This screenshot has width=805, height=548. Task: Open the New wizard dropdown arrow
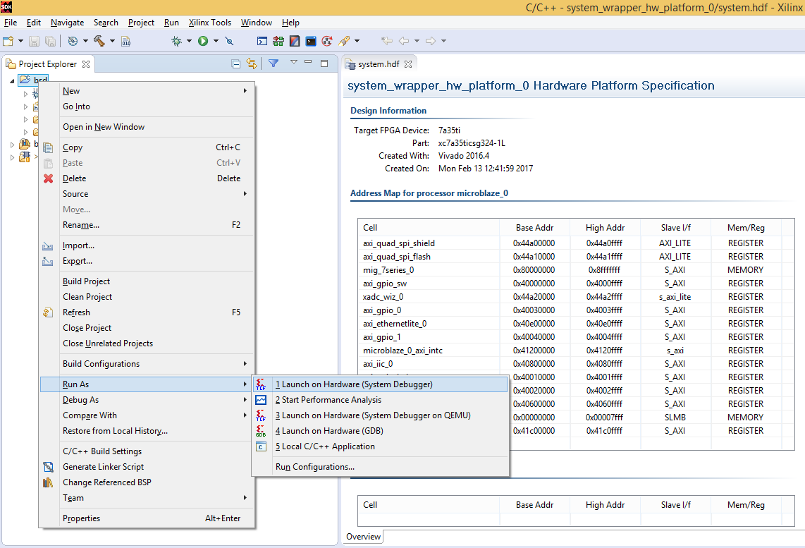tap(20, 41)
